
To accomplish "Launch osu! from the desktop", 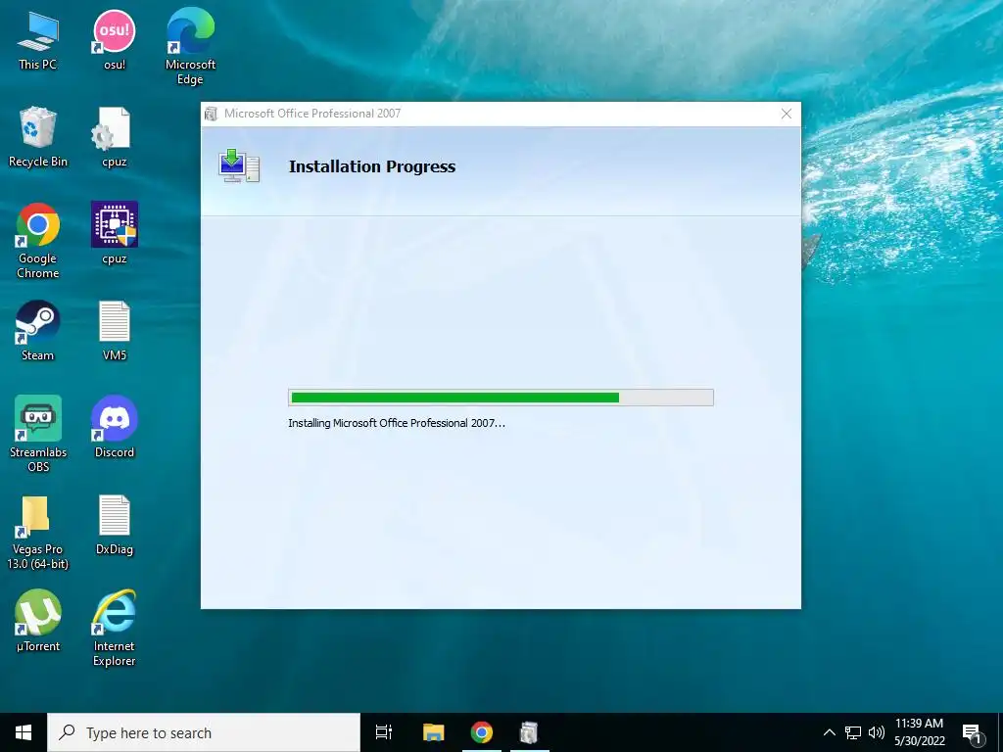I will tap(115, 39).
